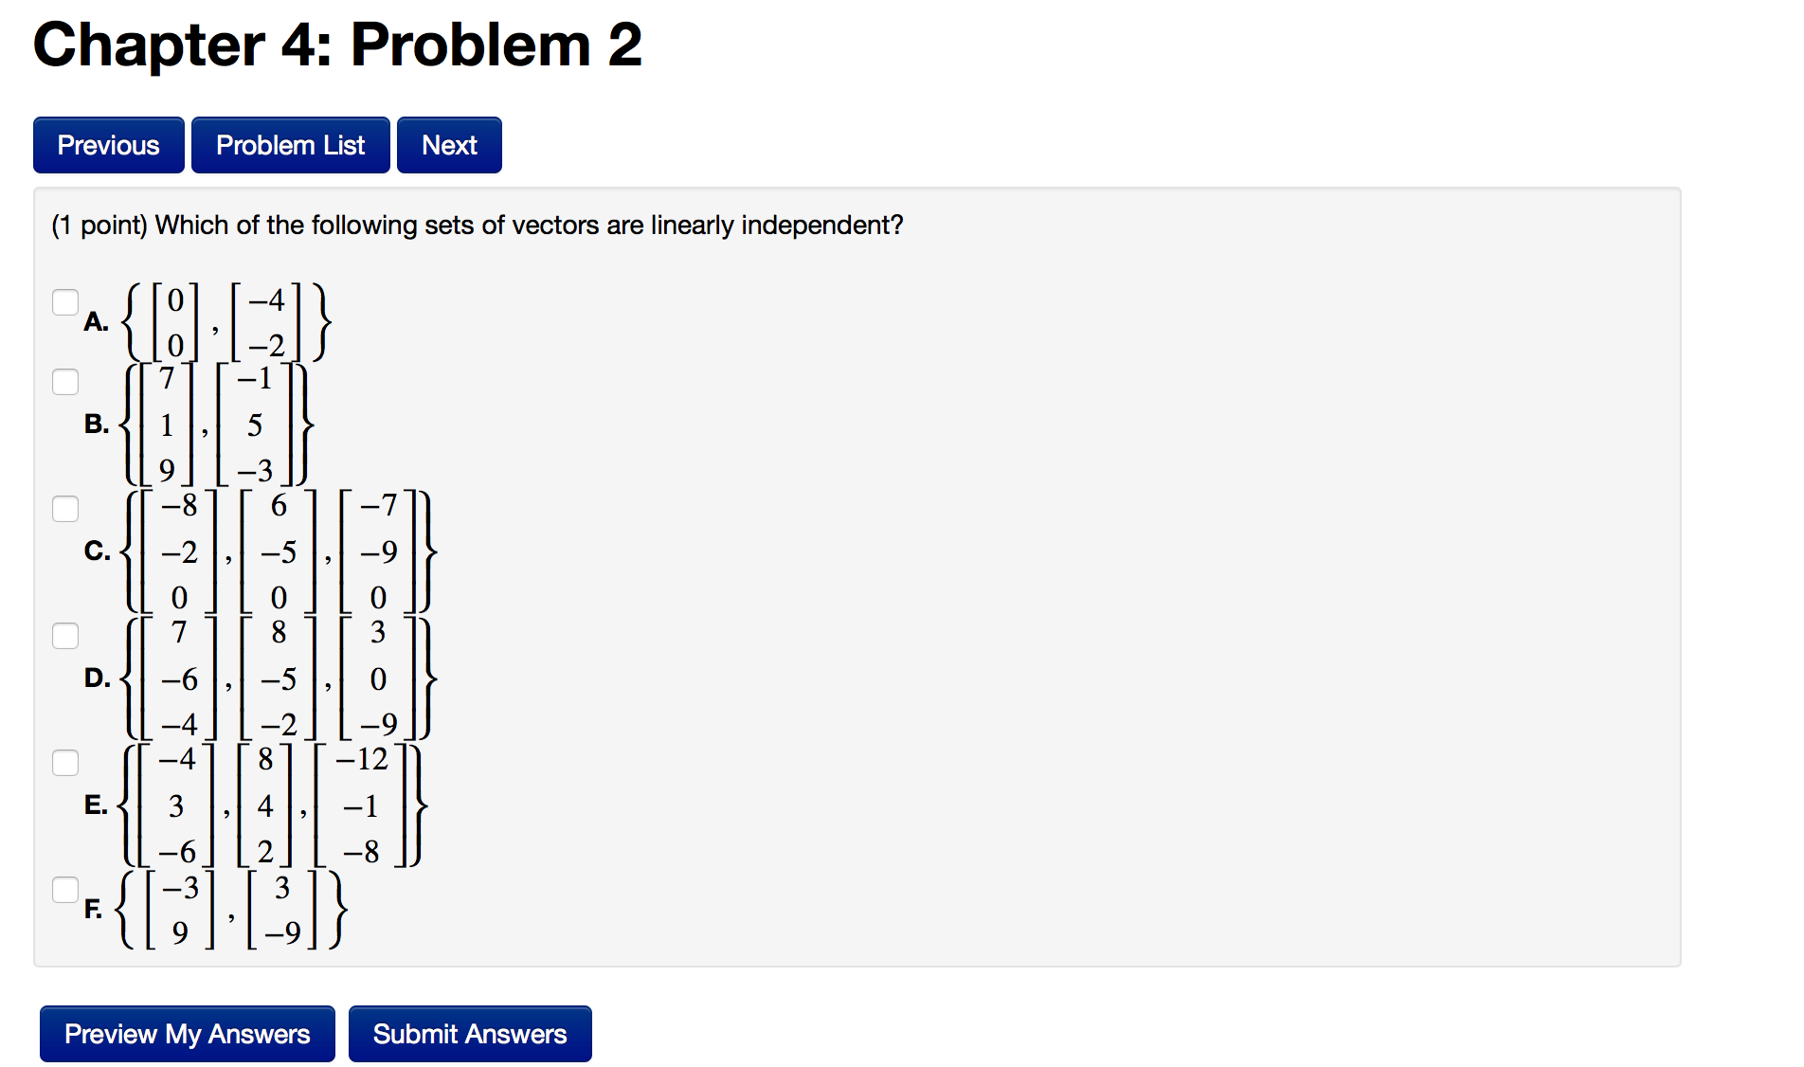Select checkbox for option B
This screenshot has height=1067, width=1804.
click(65, 382)
